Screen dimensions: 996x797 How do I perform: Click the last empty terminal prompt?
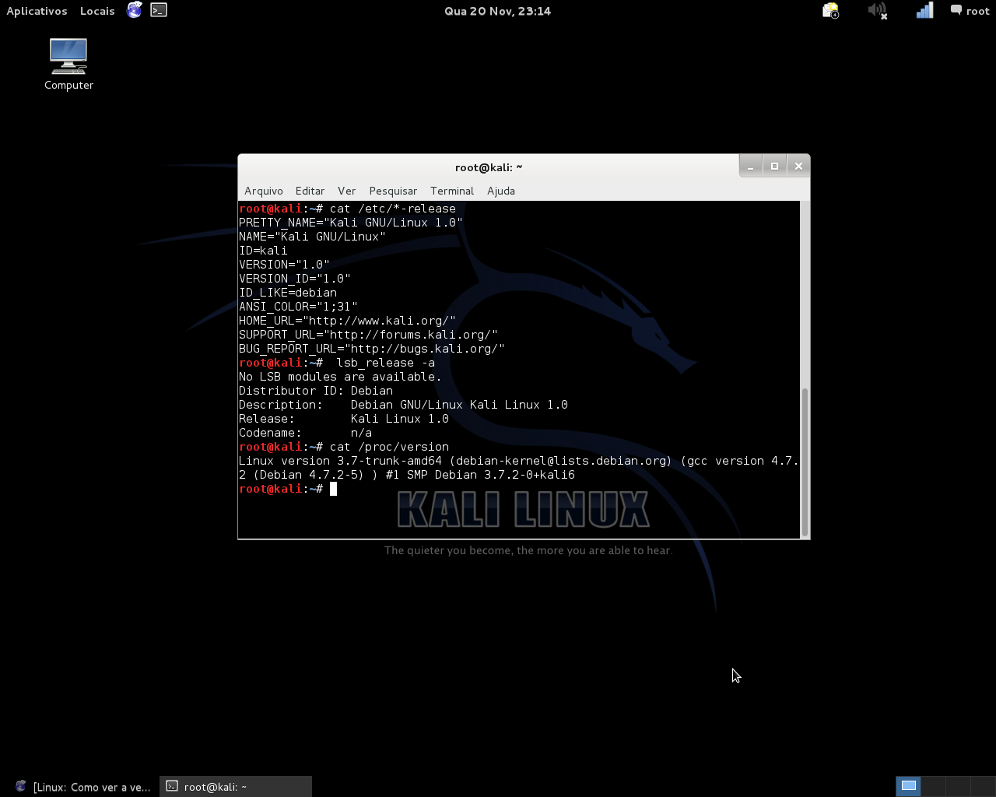288,489
